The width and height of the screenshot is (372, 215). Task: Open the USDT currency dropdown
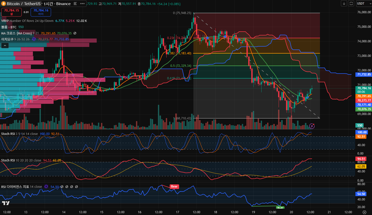tap(363, 4)
